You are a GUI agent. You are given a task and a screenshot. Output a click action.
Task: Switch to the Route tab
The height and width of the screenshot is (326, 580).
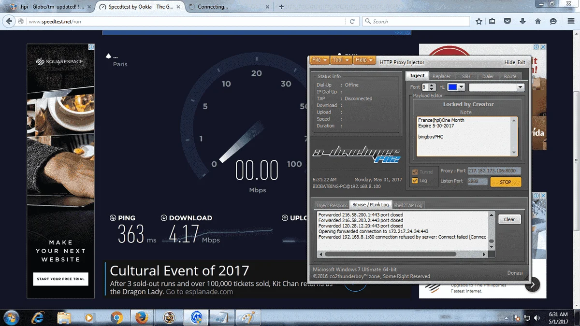pos(510,76)
